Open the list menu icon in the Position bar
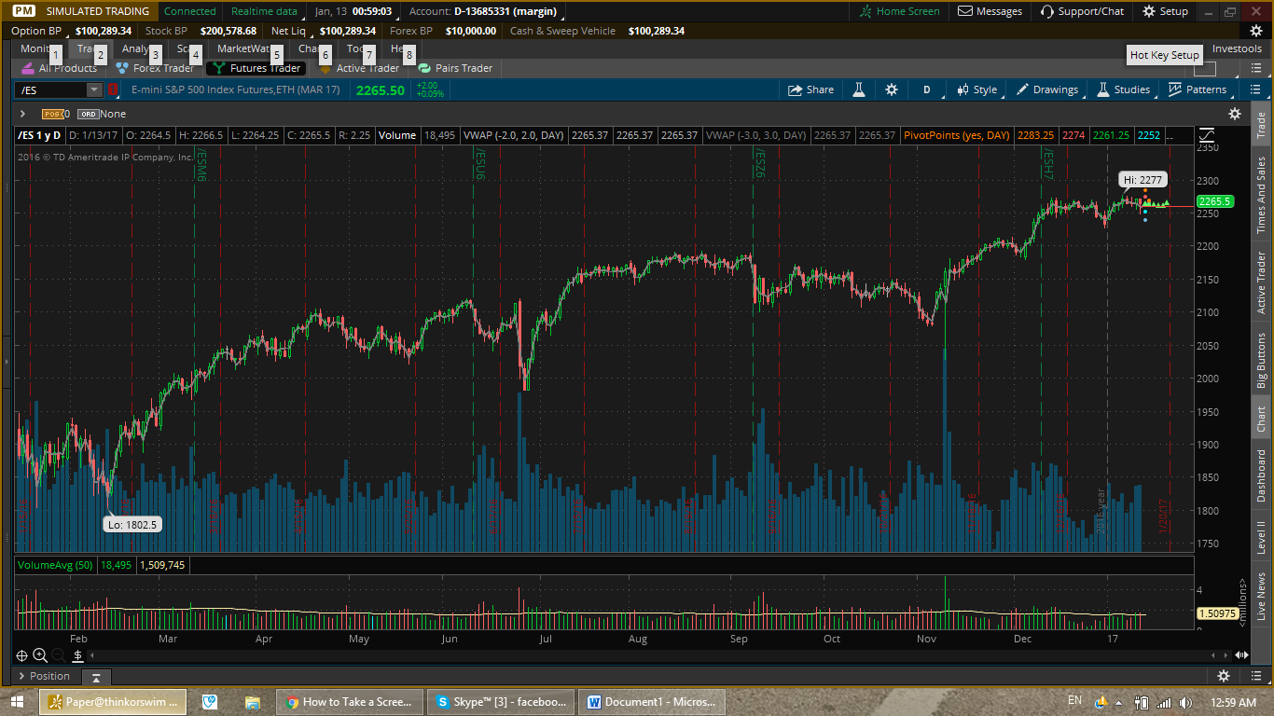 coord(1255,676)
